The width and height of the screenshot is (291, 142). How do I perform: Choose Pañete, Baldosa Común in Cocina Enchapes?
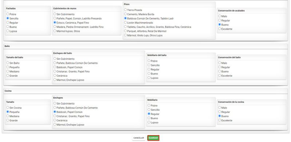click(55, 107)
